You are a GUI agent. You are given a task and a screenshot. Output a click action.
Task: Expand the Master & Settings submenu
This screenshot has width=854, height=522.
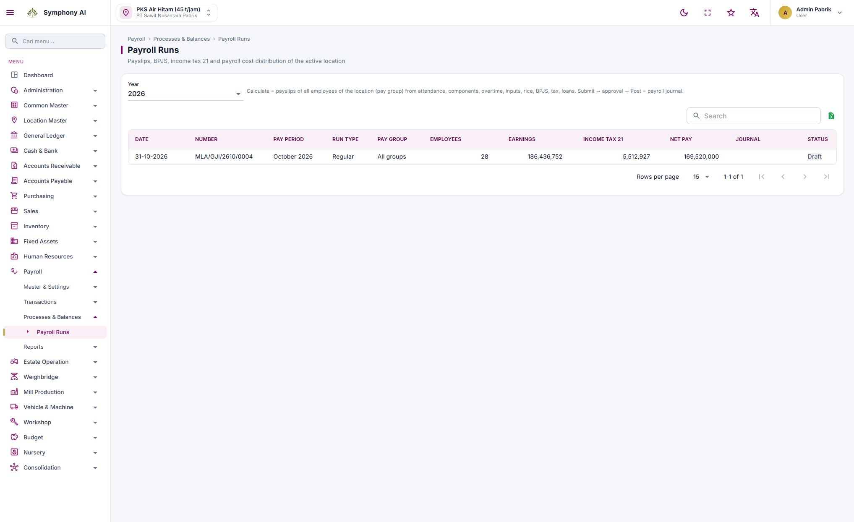tap(55, 287)
